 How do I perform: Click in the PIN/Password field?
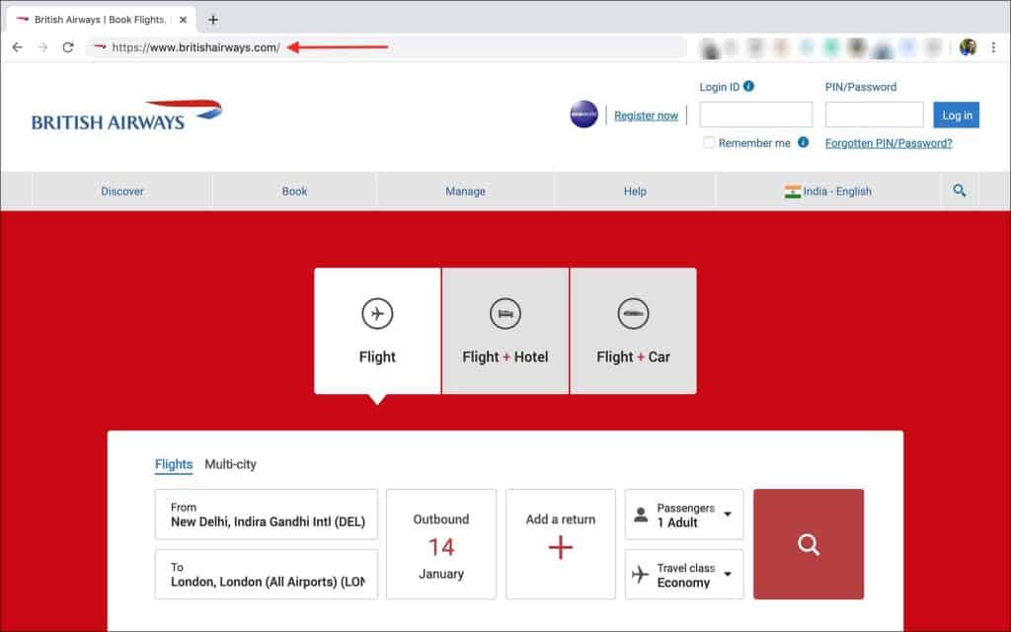tap(875, 115)
